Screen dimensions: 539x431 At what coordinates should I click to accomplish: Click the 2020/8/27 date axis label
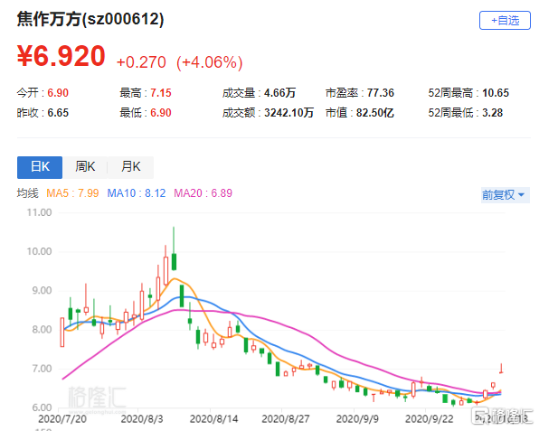285,419
